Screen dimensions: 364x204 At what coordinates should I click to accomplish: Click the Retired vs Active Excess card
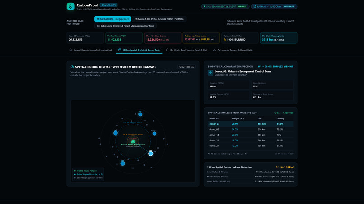(201, 38)
